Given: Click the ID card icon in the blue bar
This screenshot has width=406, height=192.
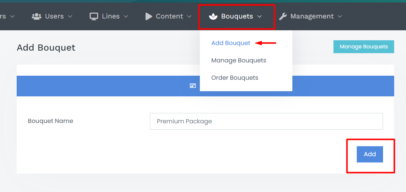Looking at the screenshot, I should (x=193, y=86).
